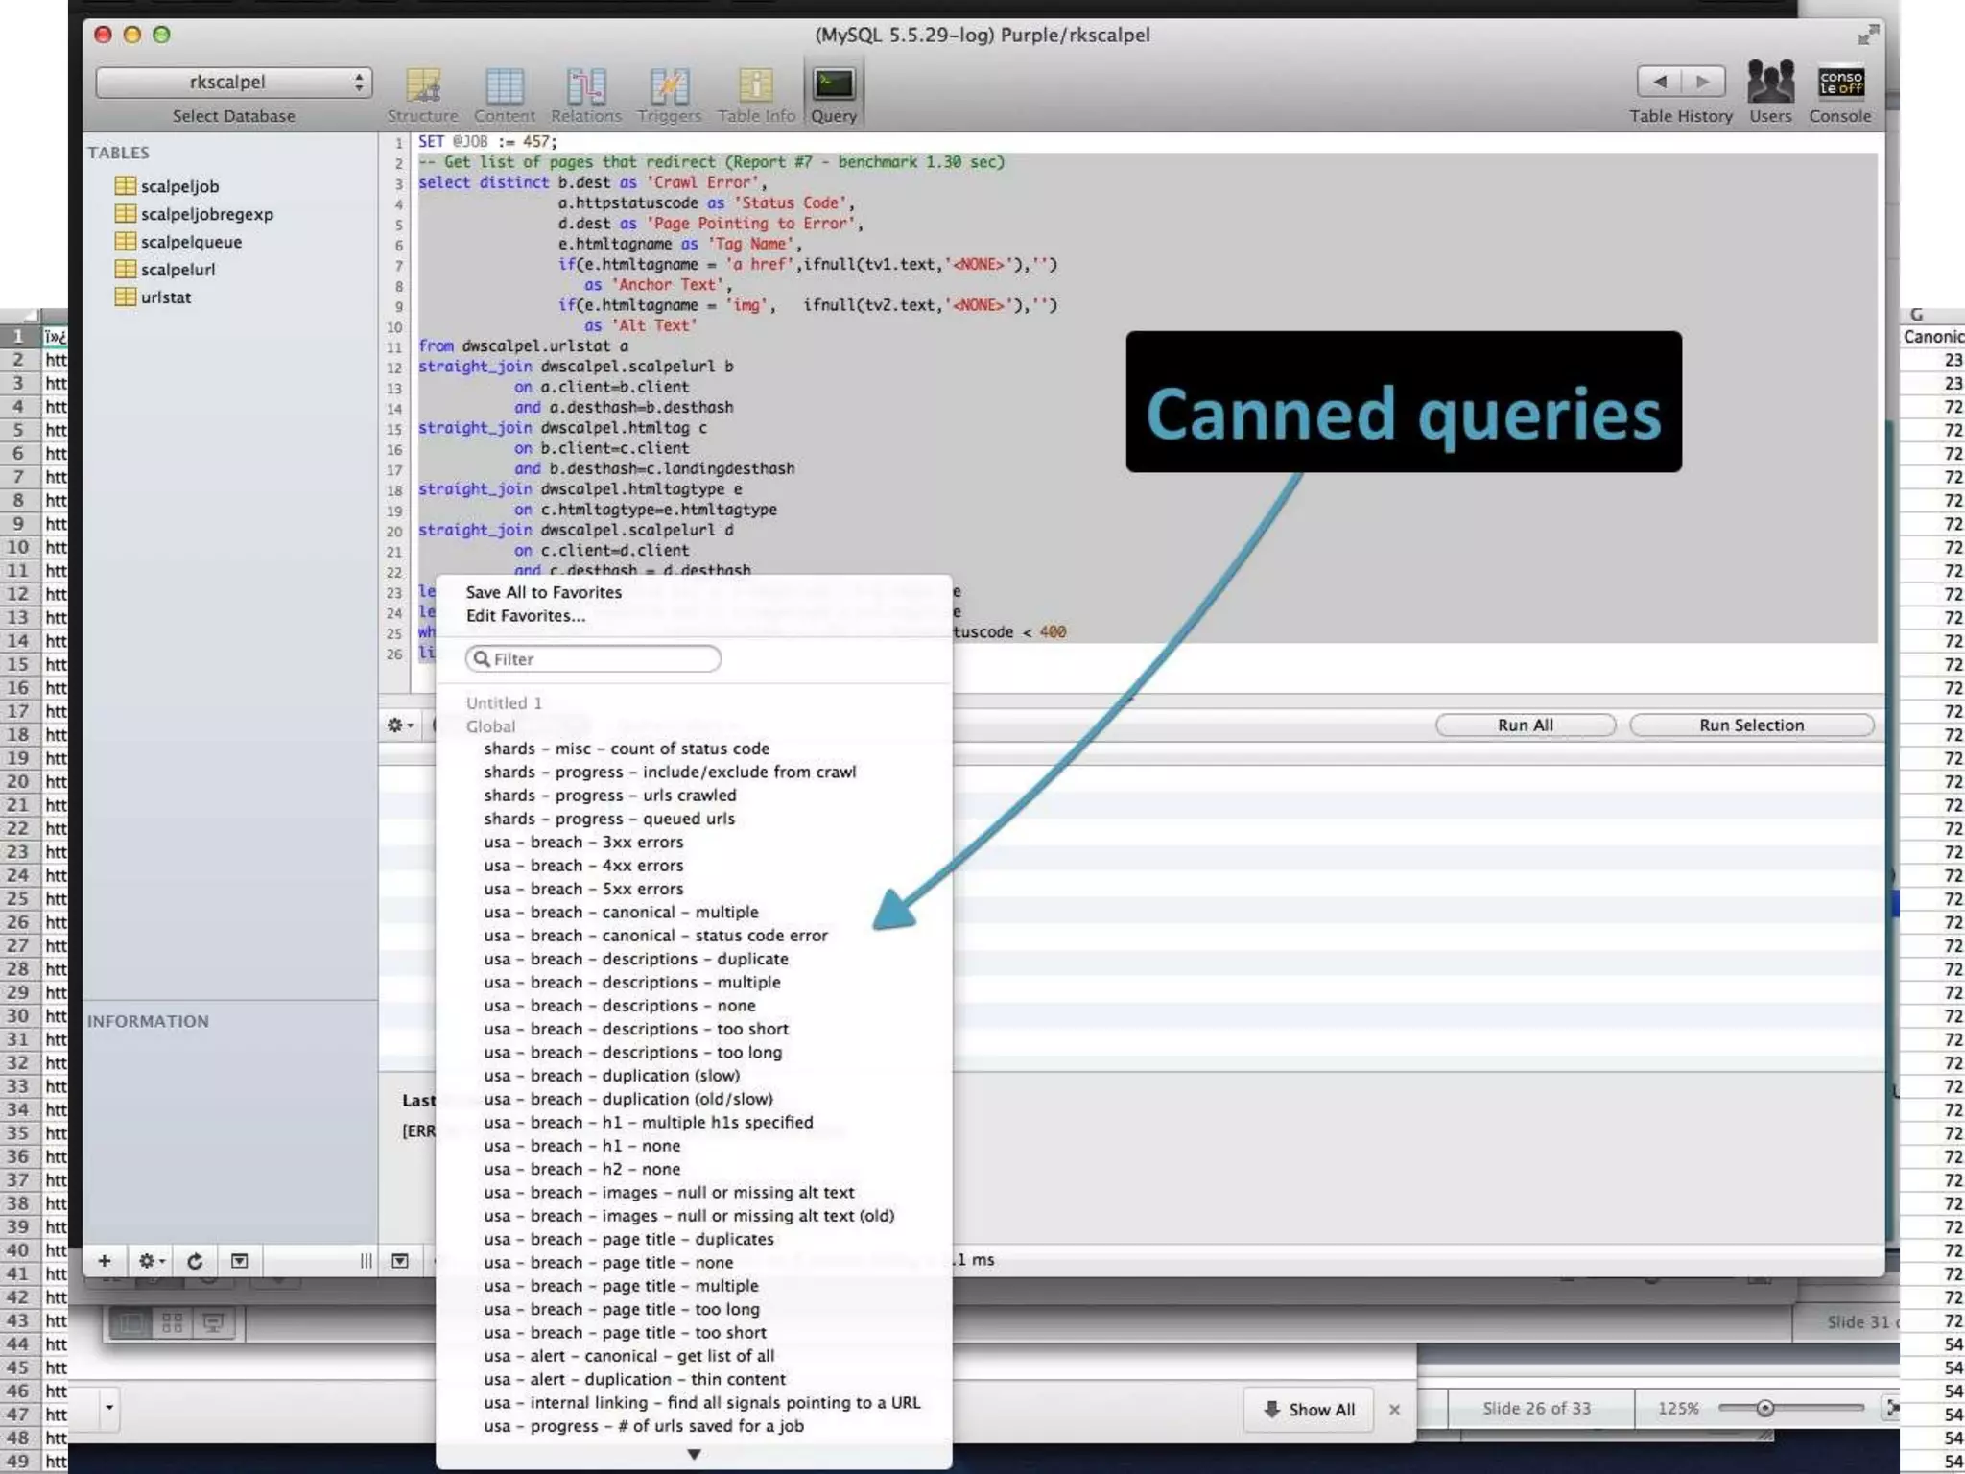Switch to the Content view icon
Image resolution: width=1965 pixels, height=1474 pixels.
coord(504,86)
